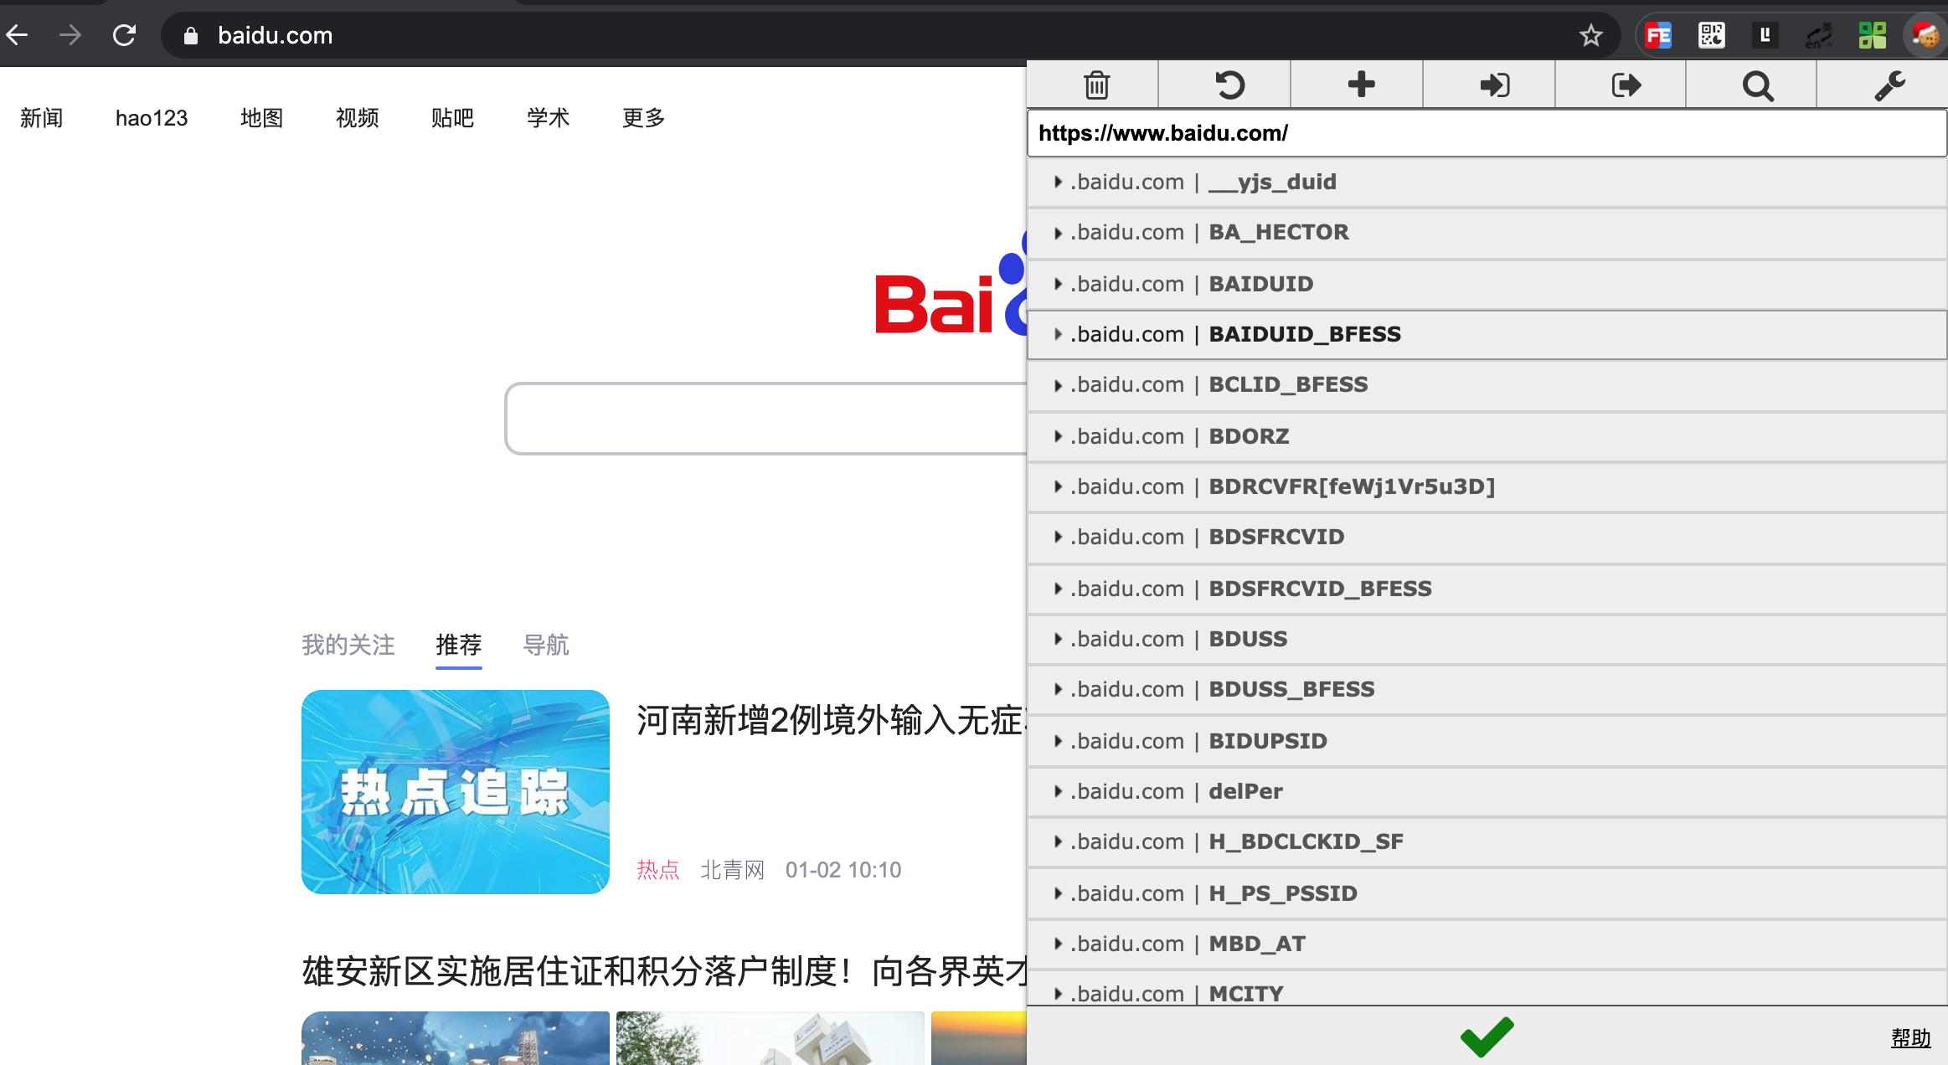1948x1065 pixels.
Task: Open the 学术 navigation link
Action: coord(548,118)
